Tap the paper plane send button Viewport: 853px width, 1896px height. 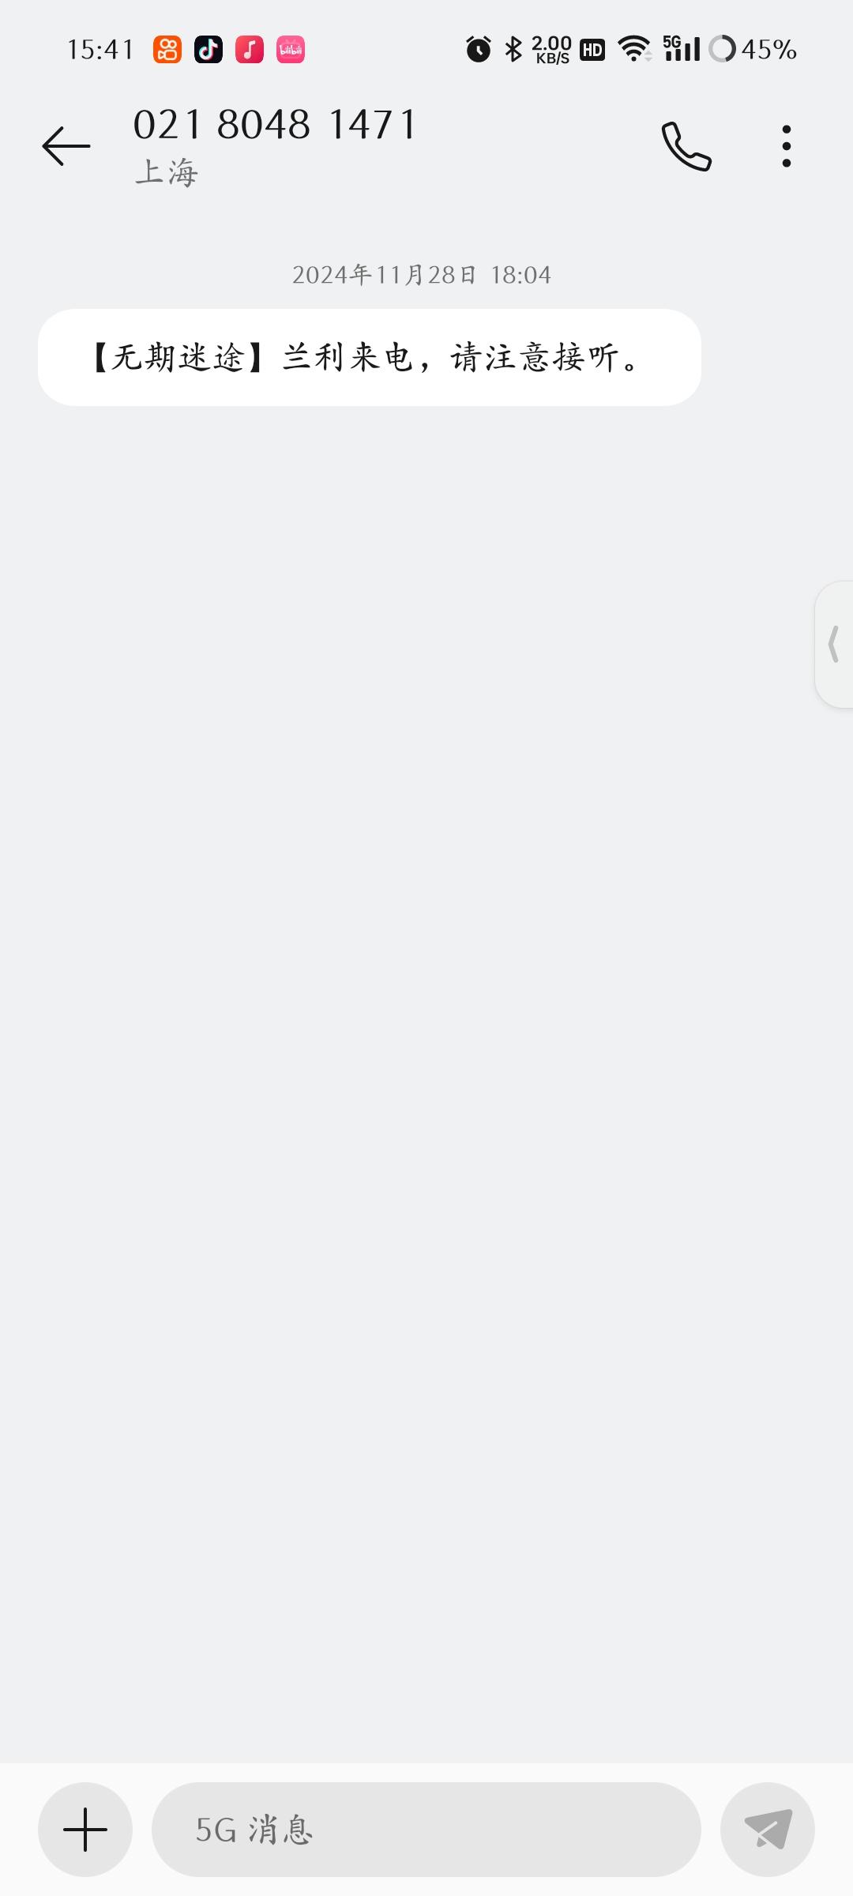click(768, 1830)
